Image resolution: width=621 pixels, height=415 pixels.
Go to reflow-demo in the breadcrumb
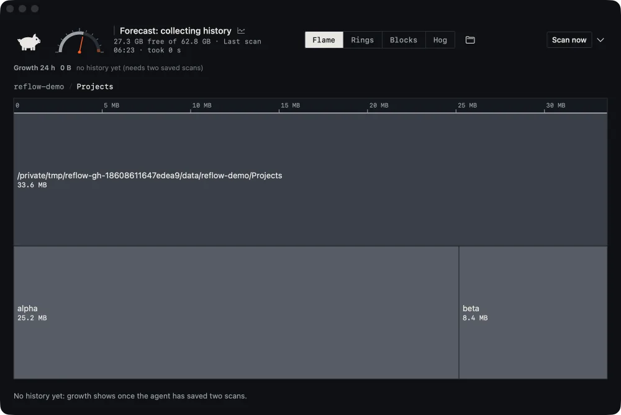point(39,86)
